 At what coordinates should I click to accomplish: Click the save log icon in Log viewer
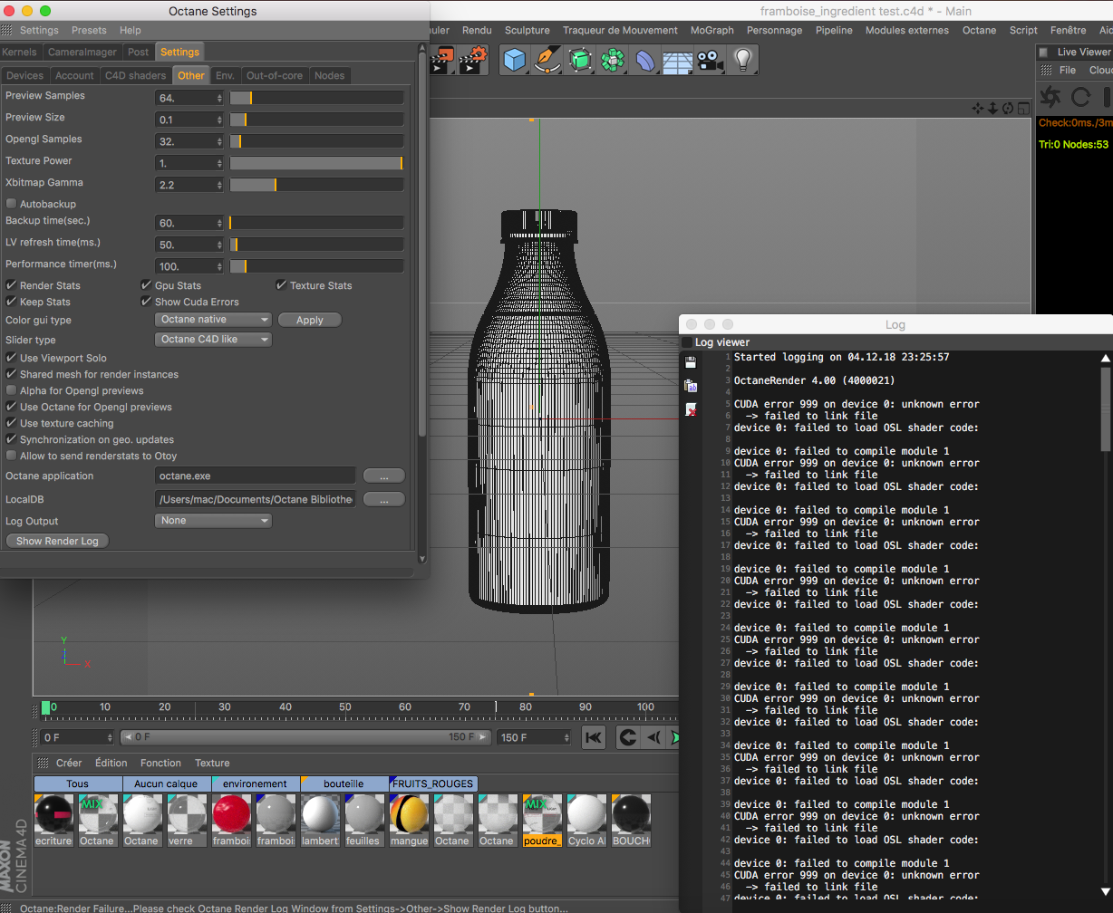(x=691, y=362)
